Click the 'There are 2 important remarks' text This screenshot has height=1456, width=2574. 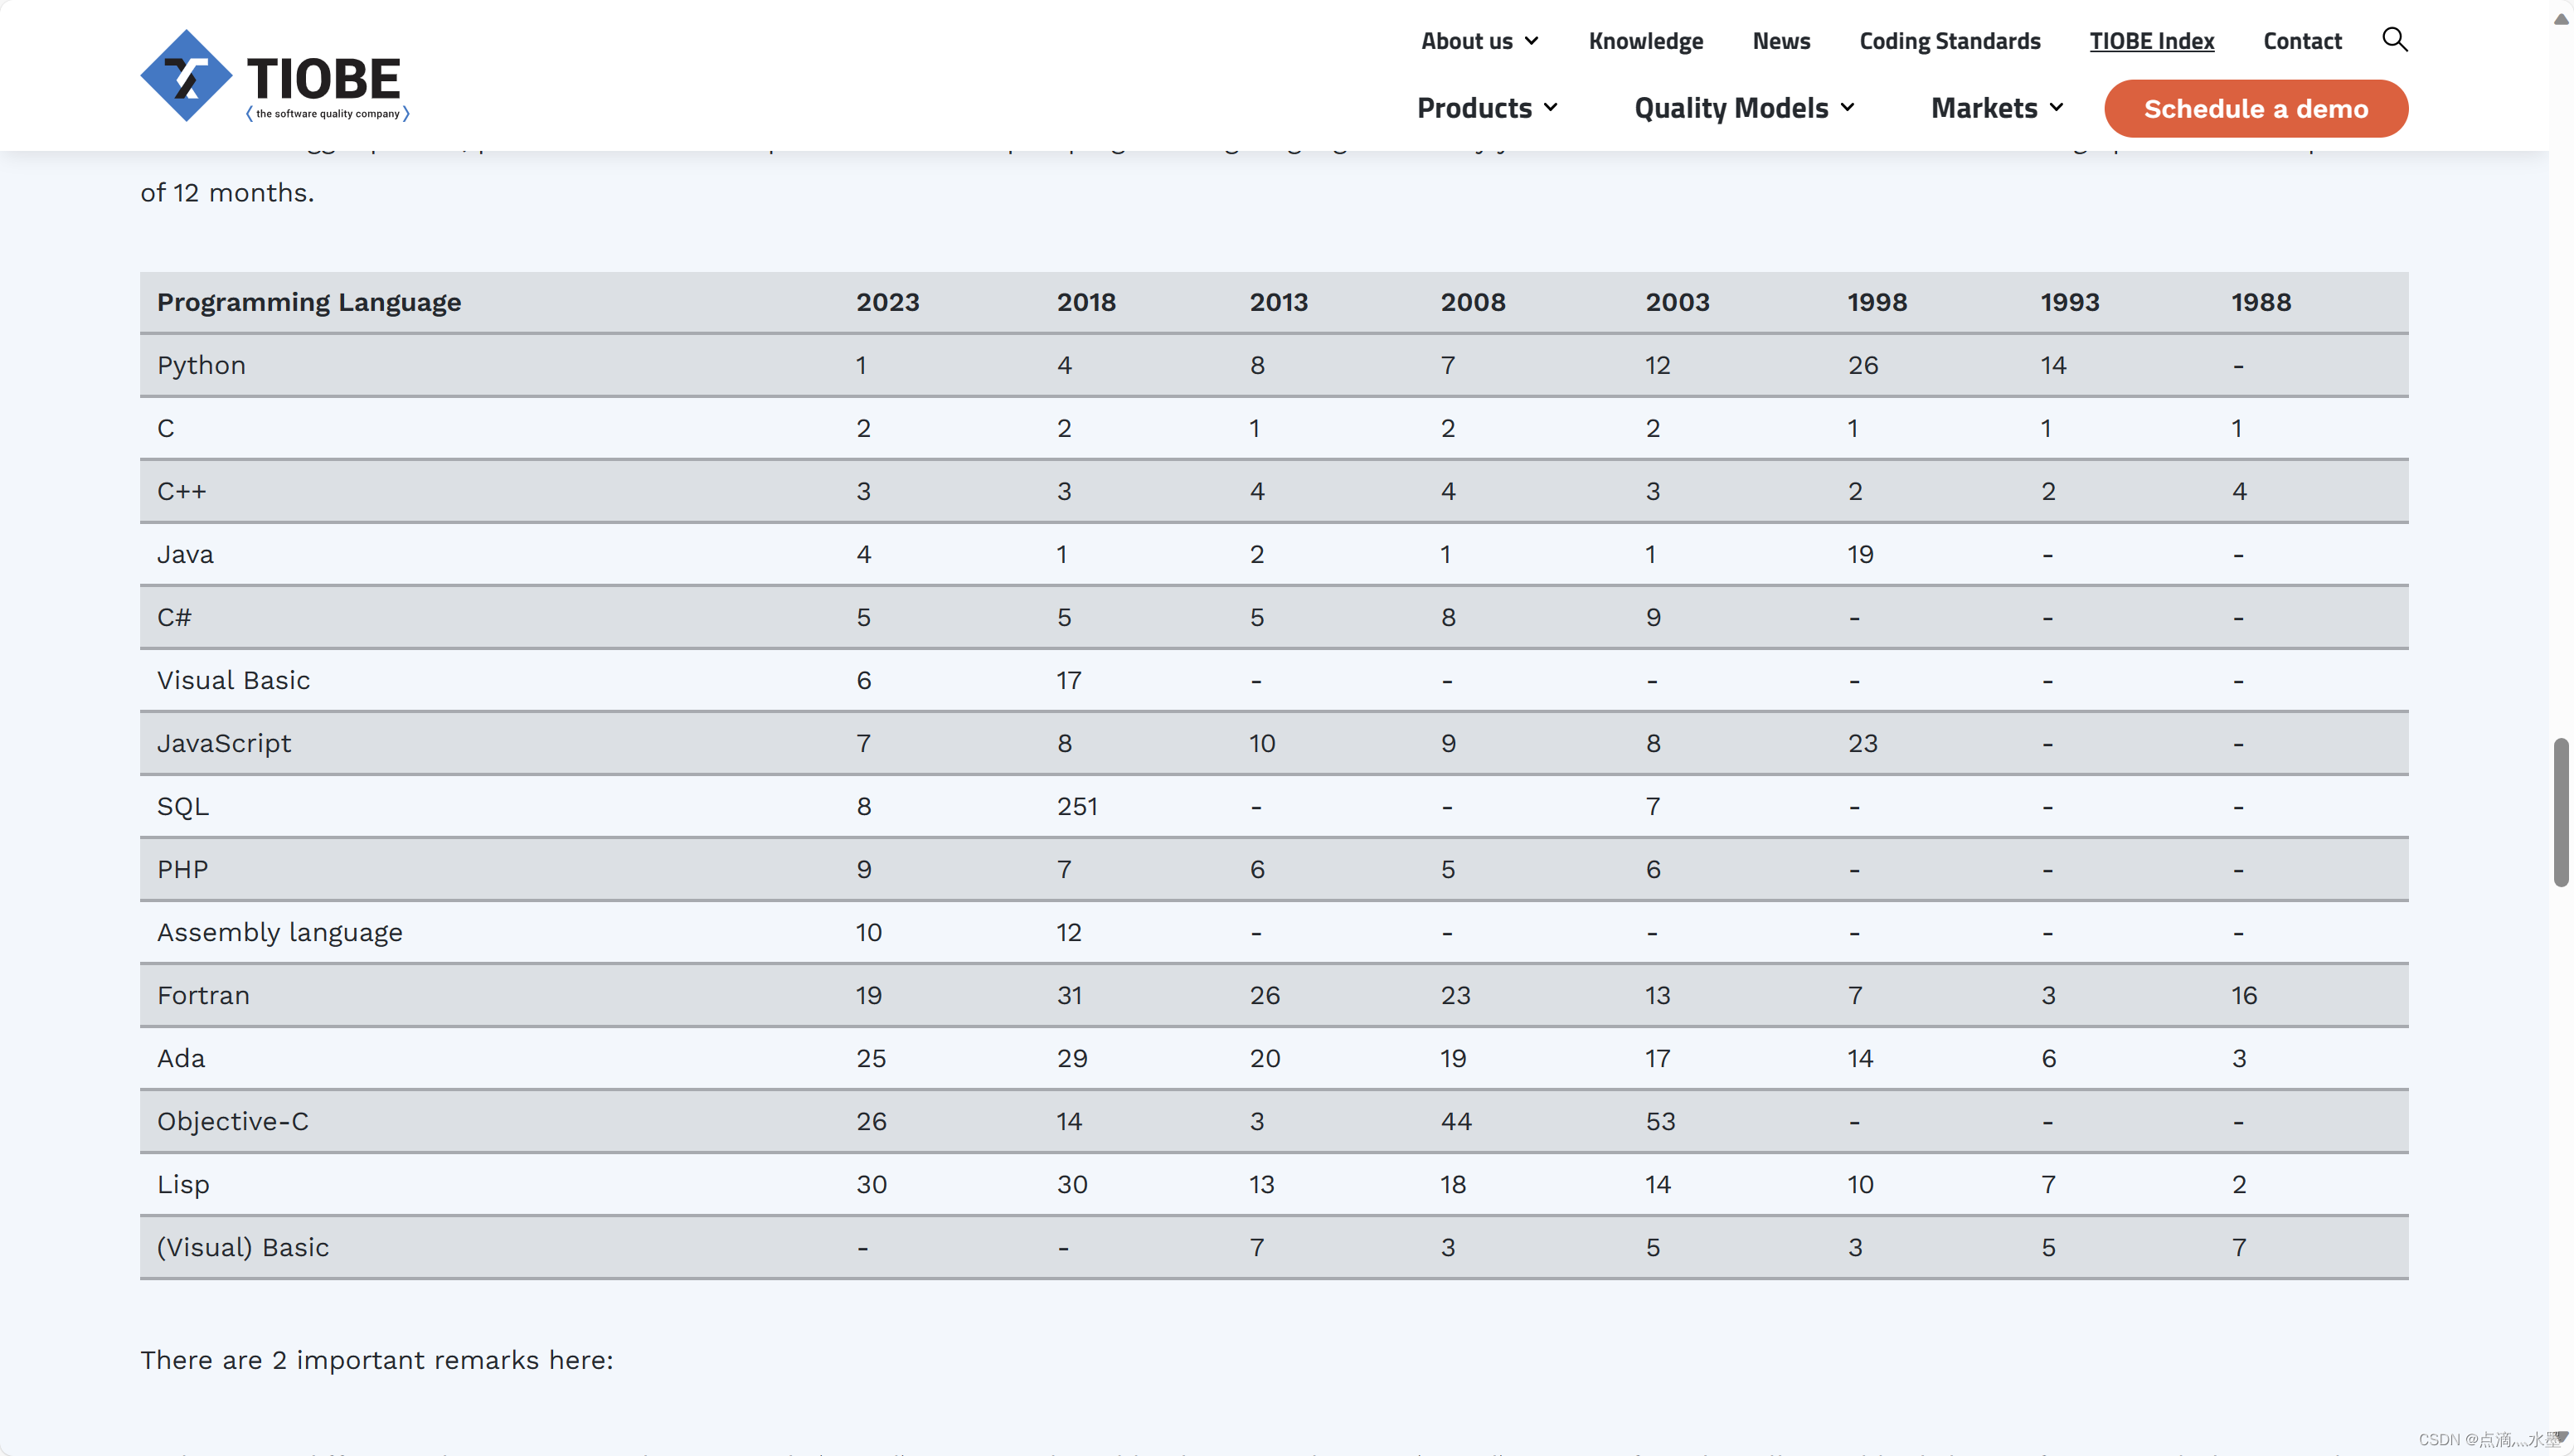coord(377,1360)
